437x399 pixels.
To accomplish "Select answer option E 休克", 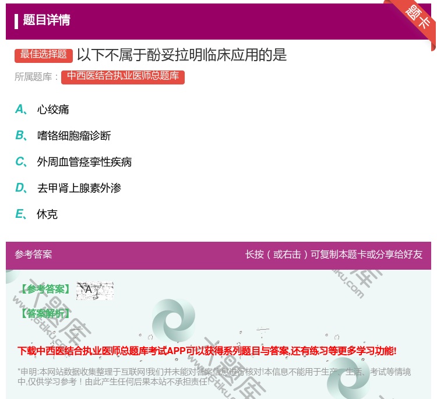I will [x=37, y=214].
